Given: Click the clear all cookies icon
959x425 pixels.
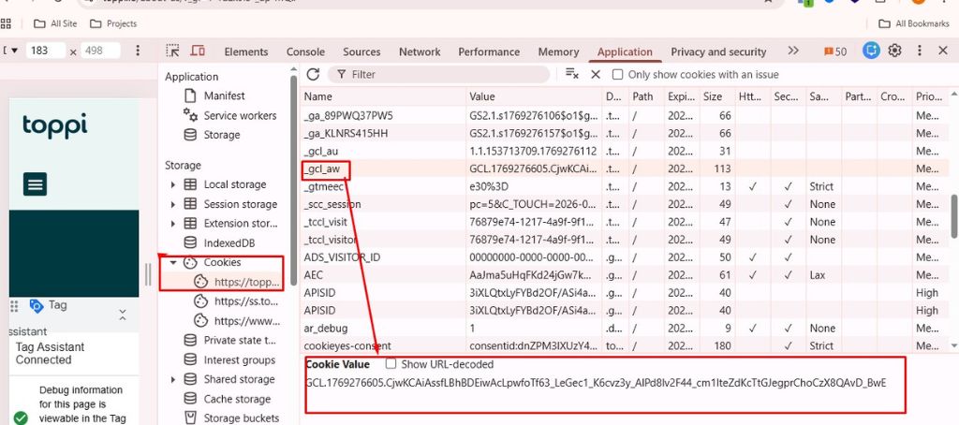Looking at the screenshot, I should click(572, 74).
